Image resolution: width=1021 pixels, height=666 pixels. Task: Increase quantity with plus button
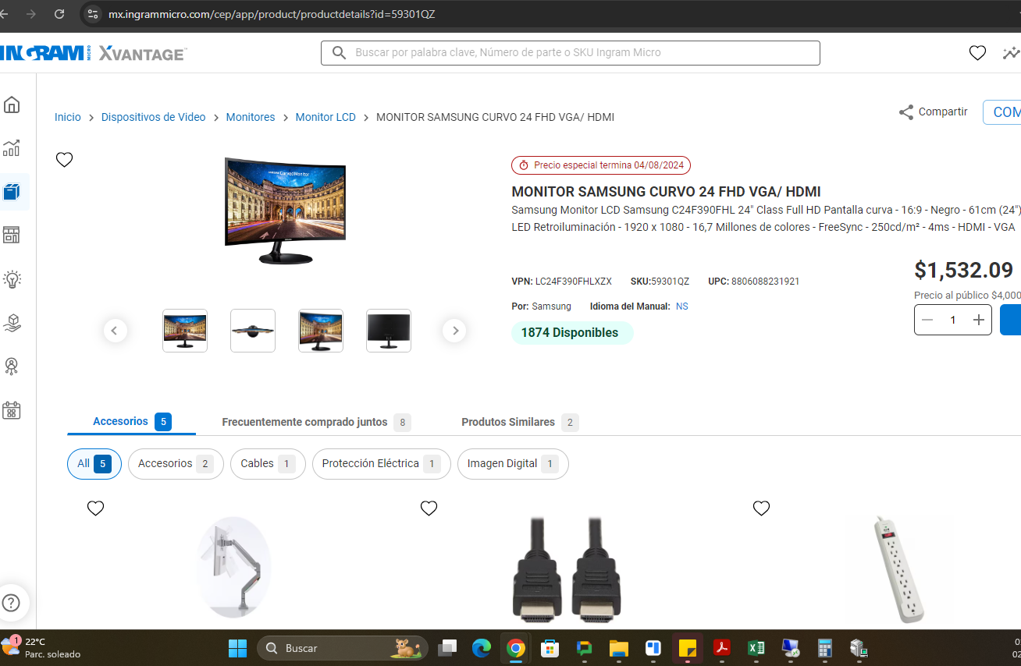tap(978, 320)
